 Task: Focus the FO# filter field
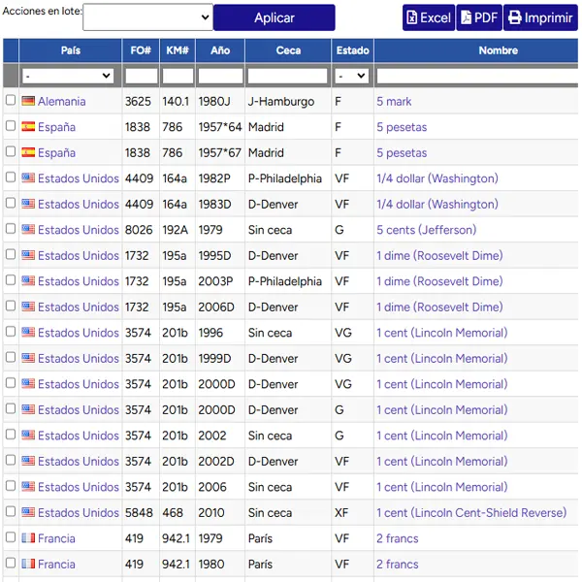pos(142,76)
